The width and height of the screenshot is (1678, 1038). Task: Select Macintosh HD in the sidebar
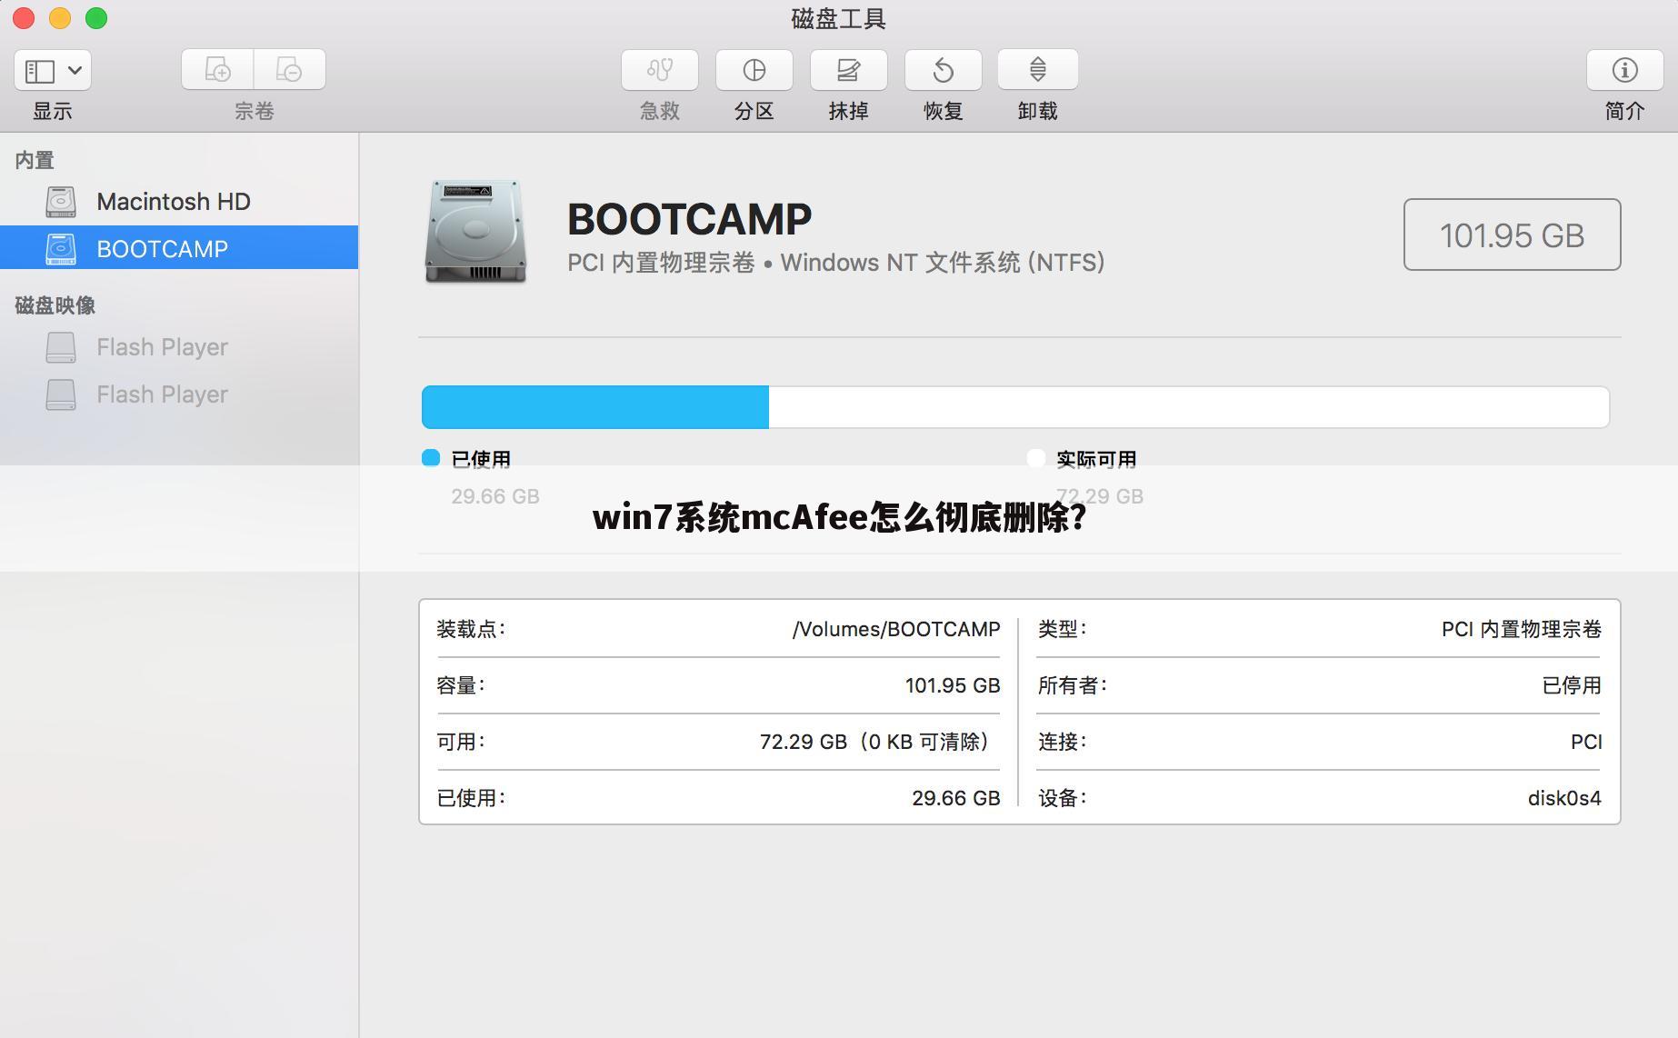[x=173, y=201]
